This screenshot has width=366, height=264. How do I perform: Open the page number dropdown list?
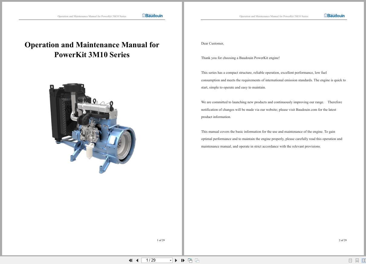click(170, 260)
